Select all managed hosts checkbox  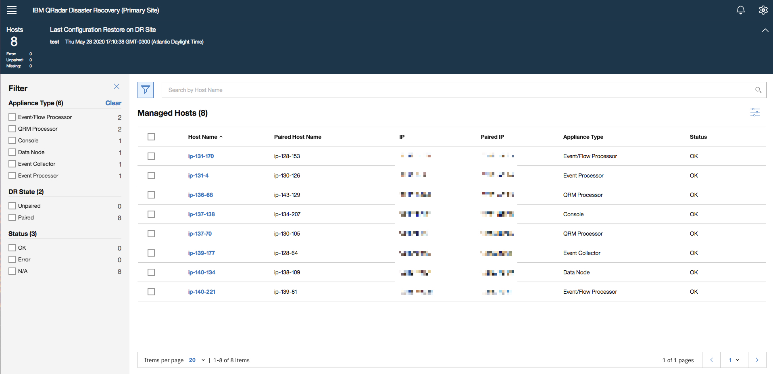pyautogui.click(x=151, y=137)
